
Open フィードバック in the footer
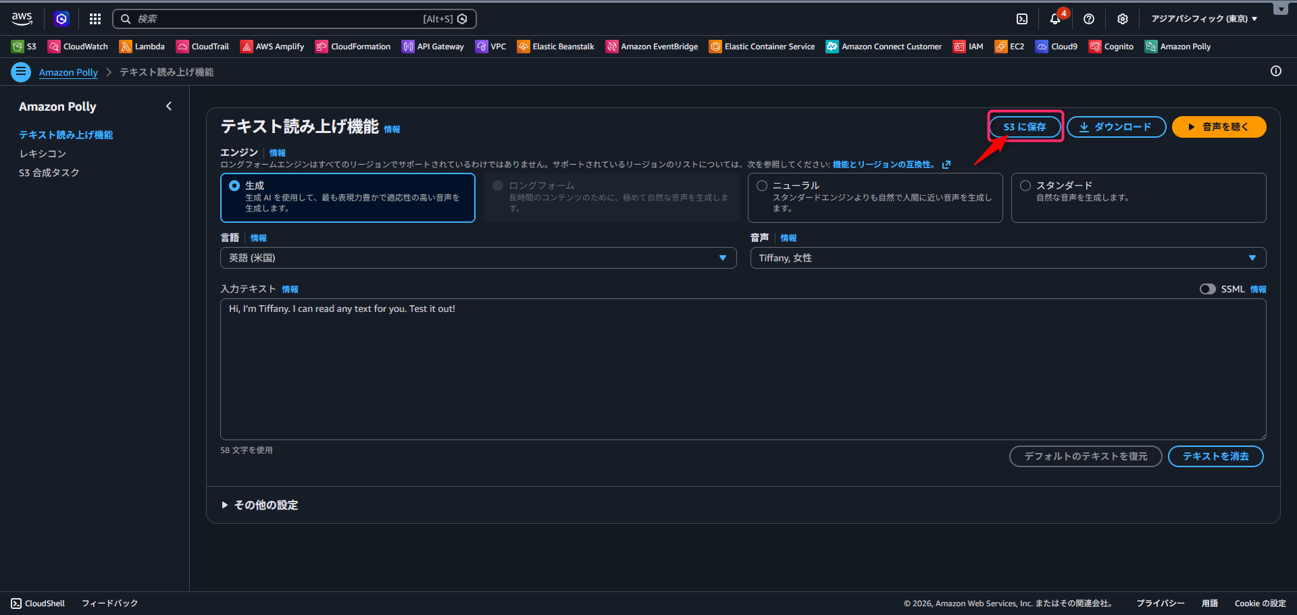pyautogui.click(x=110, y=604)
